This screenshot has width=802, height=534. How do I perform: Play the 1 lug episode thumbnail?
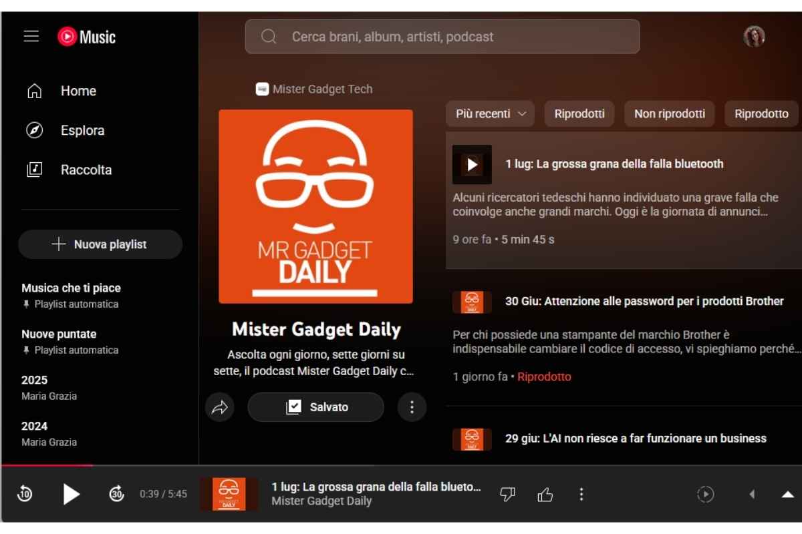click(x=472, y=164)
